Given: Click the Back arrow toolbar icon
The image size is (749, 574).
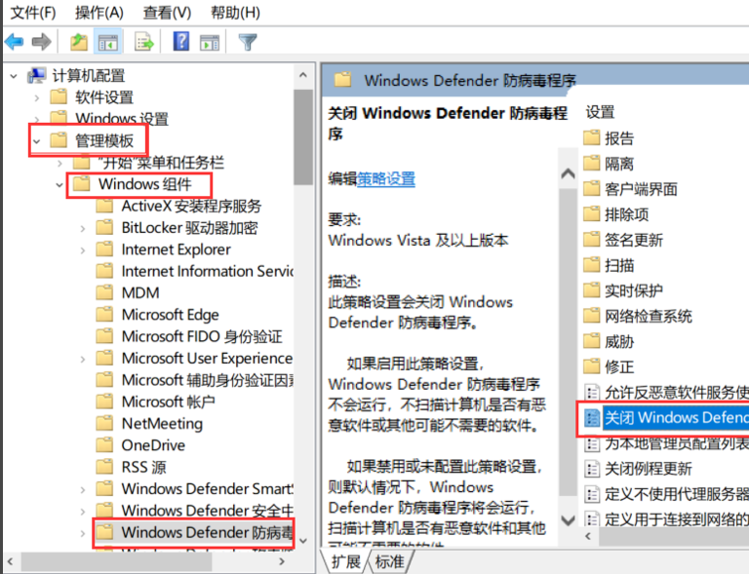Looking at the screenshot, I should (15, 42).
